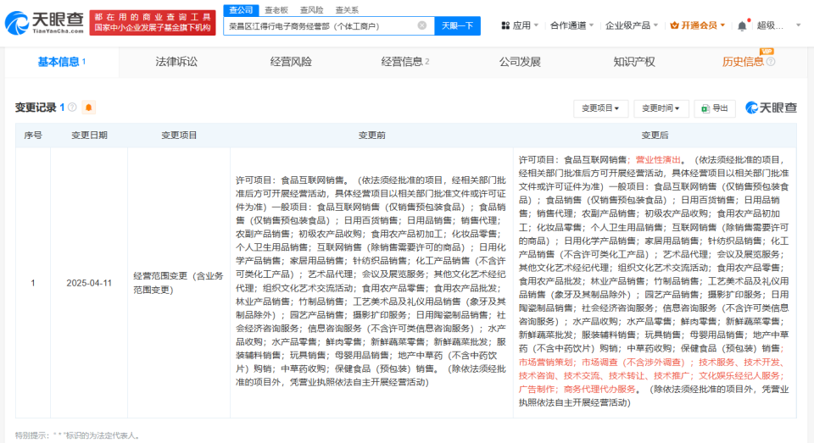
Task: Clear the search box with the X icon
Action: [x=421, y=25]
